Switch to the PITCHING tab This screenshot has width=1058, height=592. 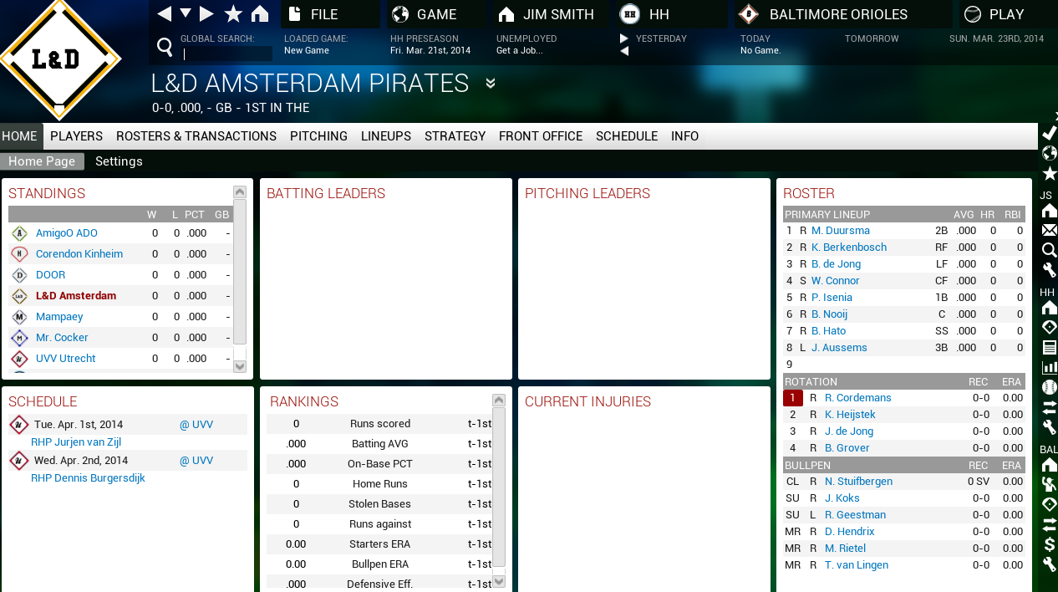pyautogui.click(x=318, y=136)
